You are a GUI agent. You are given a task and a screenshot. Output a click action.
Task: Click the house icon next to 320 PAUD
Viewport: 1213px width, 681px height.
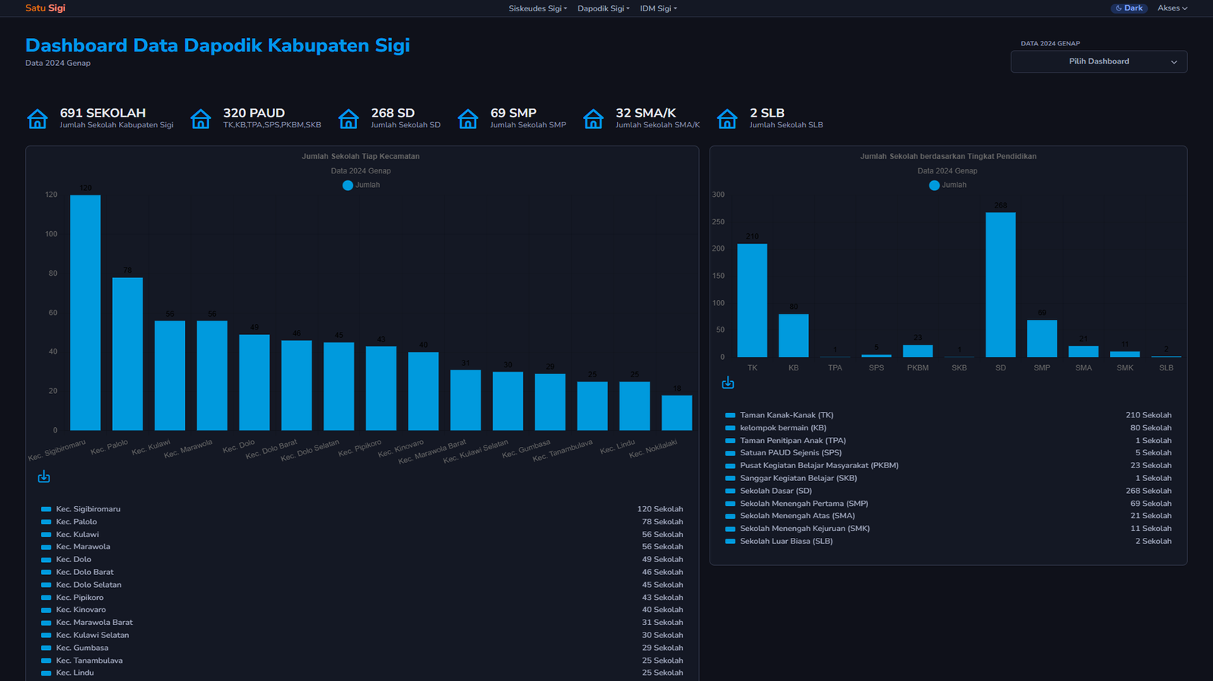200,119
